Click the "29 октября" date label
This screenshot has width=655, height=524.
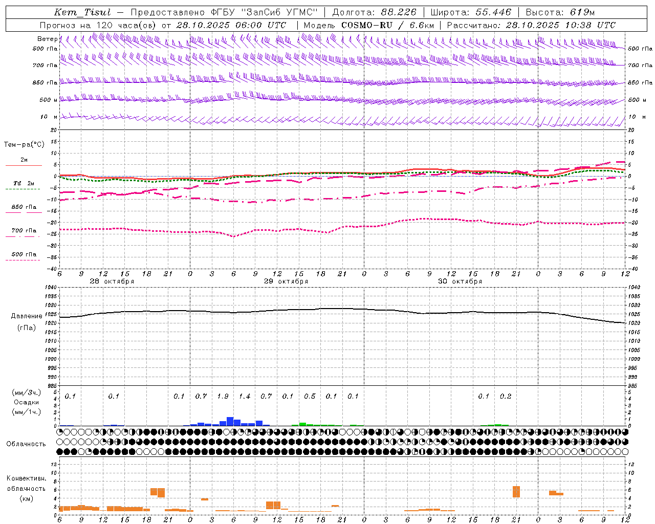point(286,281)
